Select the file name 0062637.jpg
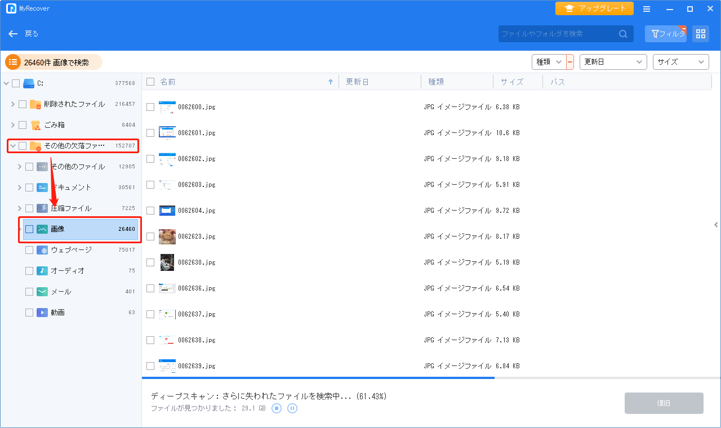This screenshot has height=428, width=721. tap(197, 314)
